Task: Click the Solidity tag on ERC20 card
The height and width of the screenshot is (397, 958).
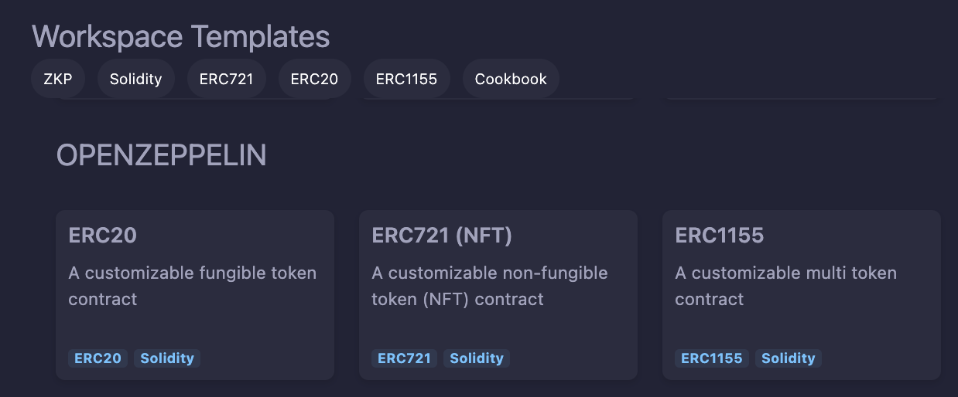Action: (167, 358)
